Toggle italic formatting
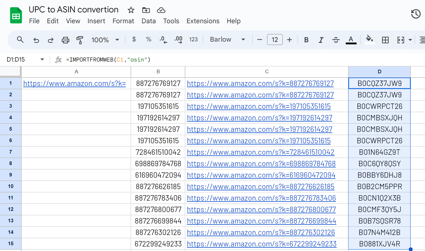Viewport: 425px width, 251px height. [x=321, y=40]
